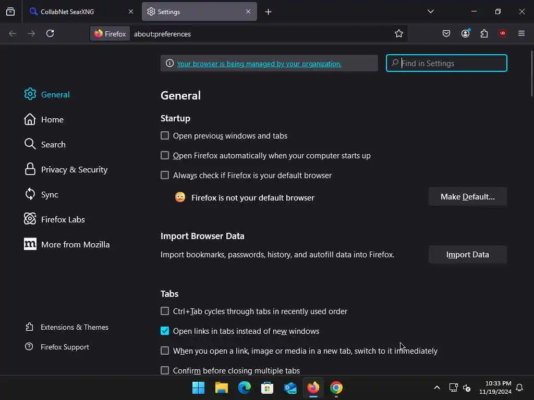Reload the current page
The width and height of the screenshot is (534, 400).
pos(50,33)
